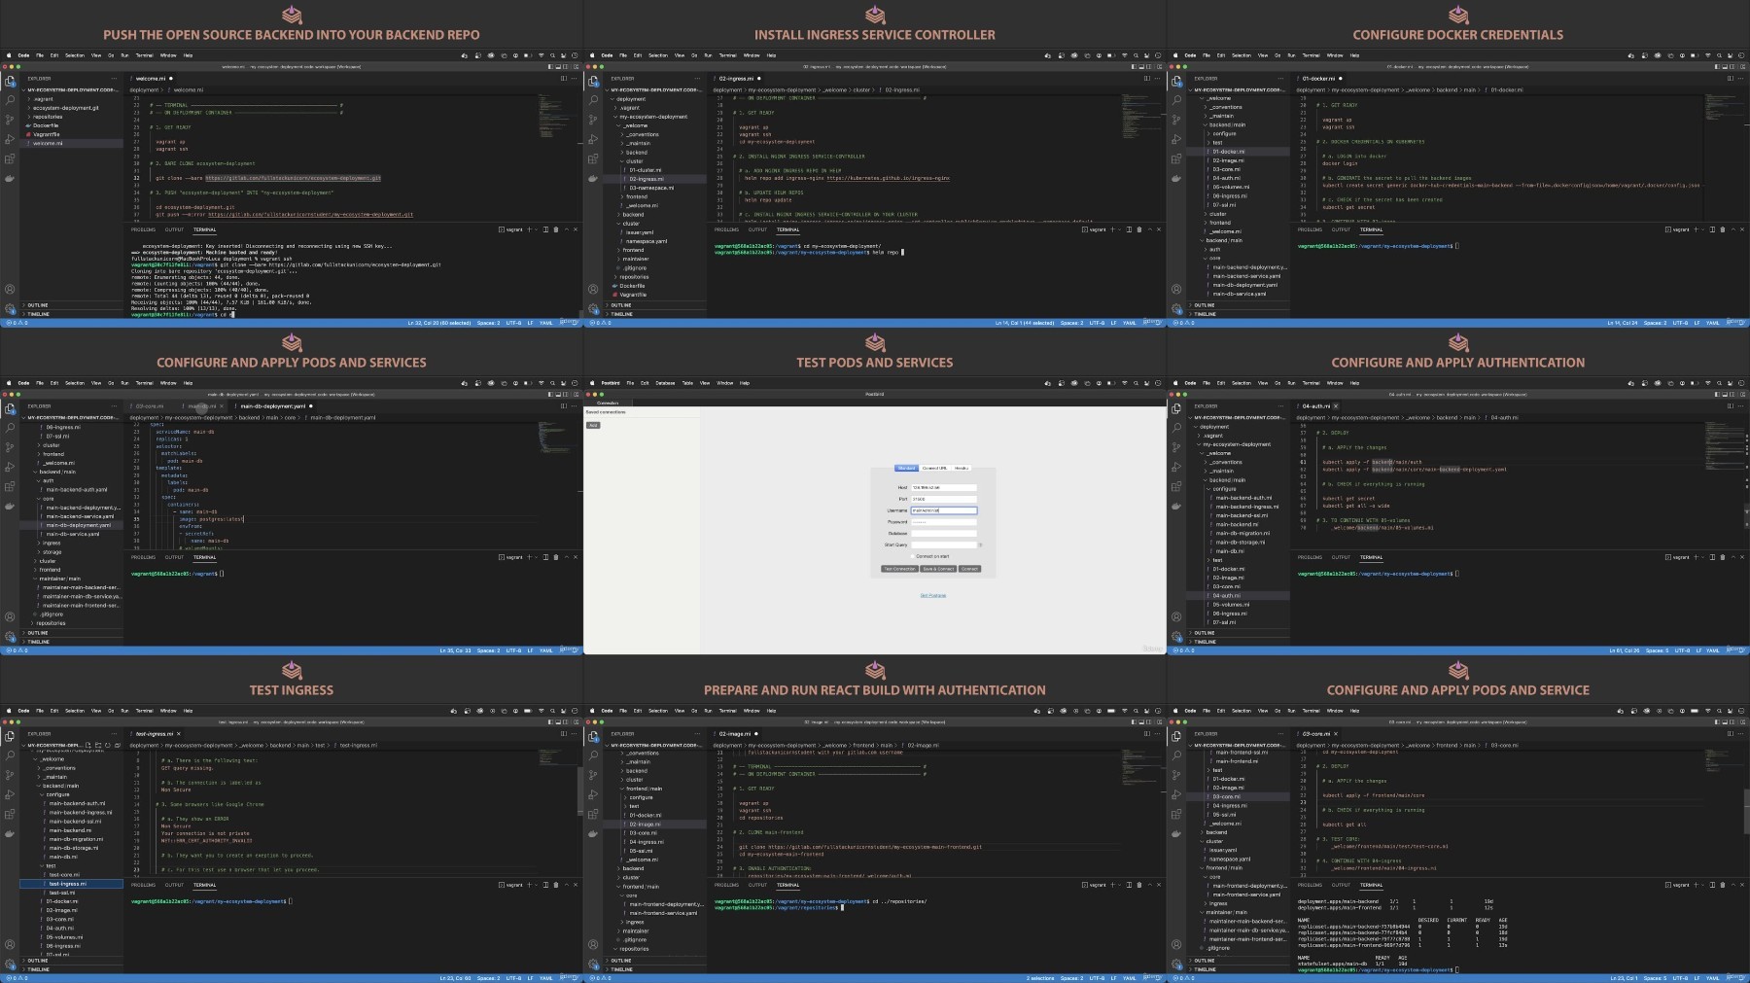Viewport: 1750px width, 983px height.
Task: Open Selection menu in the Push Open Source Backend window
Action: pos(75,55)
